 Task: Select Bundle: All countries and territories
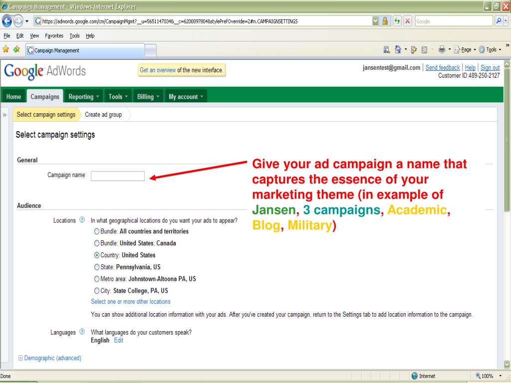96,231
